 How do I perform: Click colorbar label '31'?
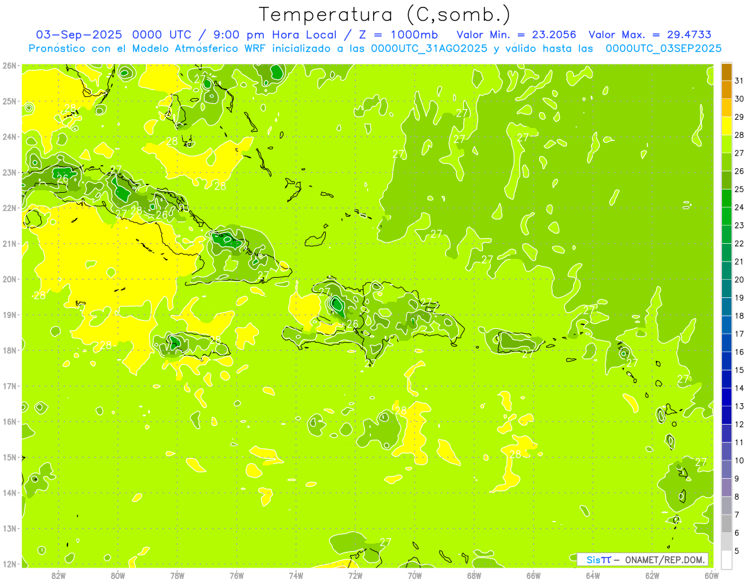pos(740,81)
